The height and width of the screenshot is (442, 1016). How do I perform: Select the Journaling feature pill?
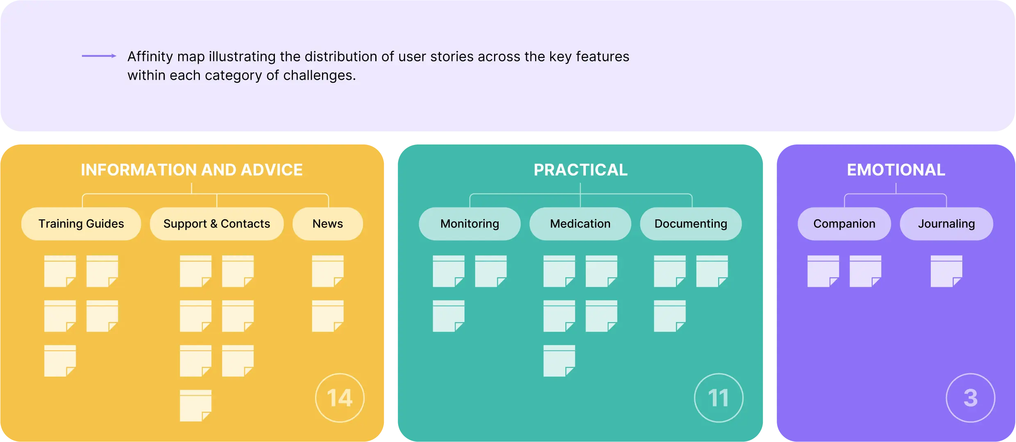click(946, 224)
